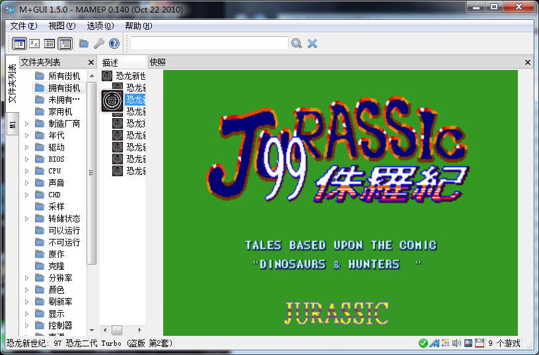This screenshot has width=539, height=355.
Task: Click the colored grid status icon
Action: click(445, 343)
